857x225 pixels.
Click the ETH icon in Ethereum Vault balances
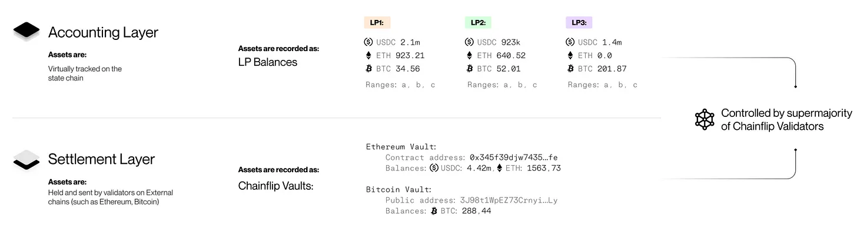click(x=500, y=168)
